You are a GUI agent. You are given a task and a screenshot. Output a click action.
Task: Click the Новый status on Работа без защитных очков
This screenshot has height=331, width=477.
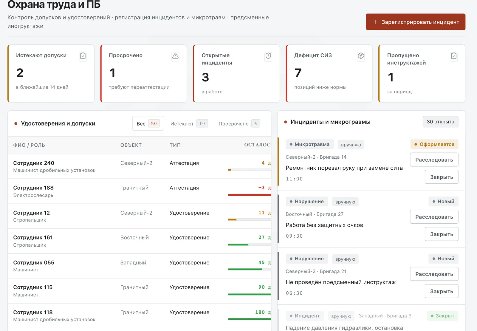(x=443, y=202)
